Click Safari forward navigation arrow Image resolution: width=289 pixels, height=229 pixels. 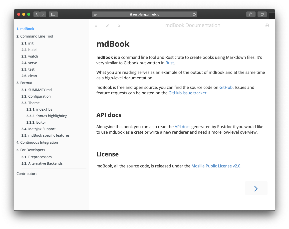pos(43,14)
